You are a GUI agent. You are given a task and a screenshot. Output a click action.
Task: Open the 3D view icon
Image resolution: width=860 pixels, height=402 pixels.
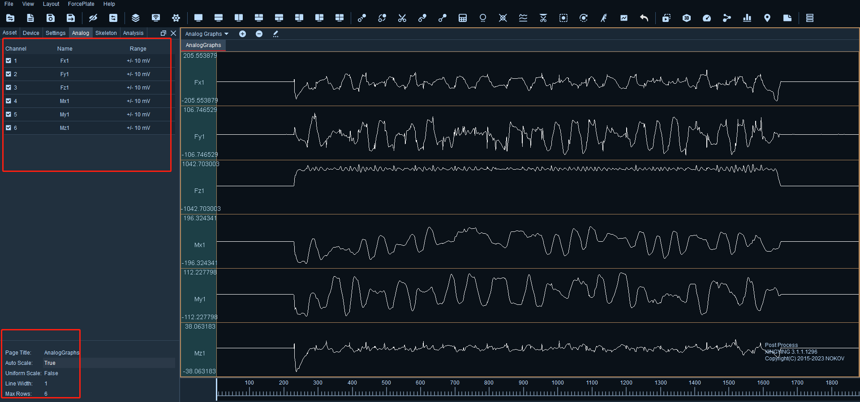click(x=687, y=18)
